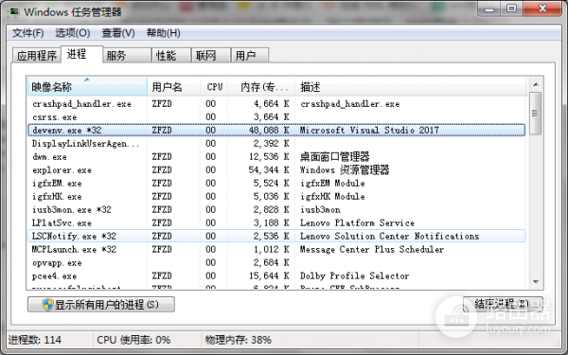The width and height of the screenshot is (568, 355).
Task: Open the 帮助(H) menu
Action: click(164, 33)
